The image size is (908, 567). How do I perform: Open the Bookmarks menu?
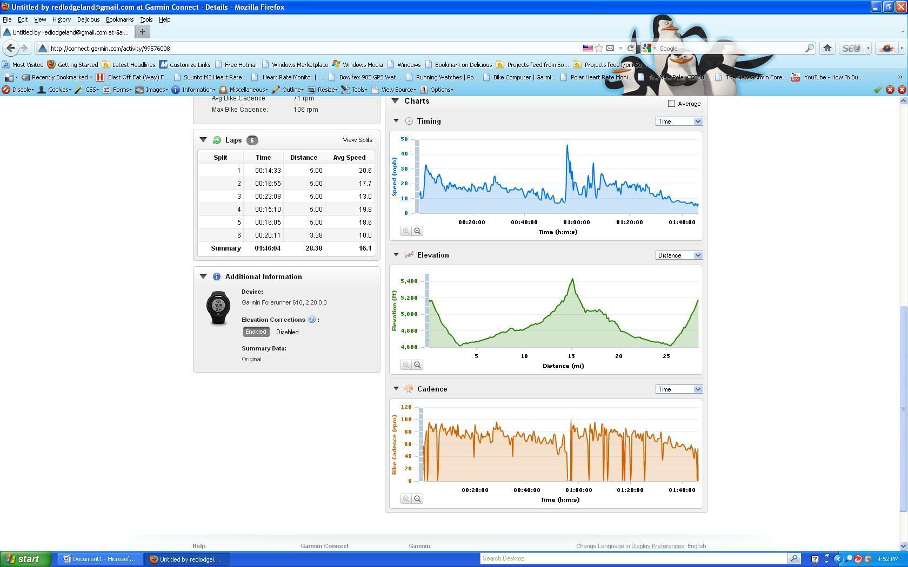pyautogui.click(x=119, y=19)
